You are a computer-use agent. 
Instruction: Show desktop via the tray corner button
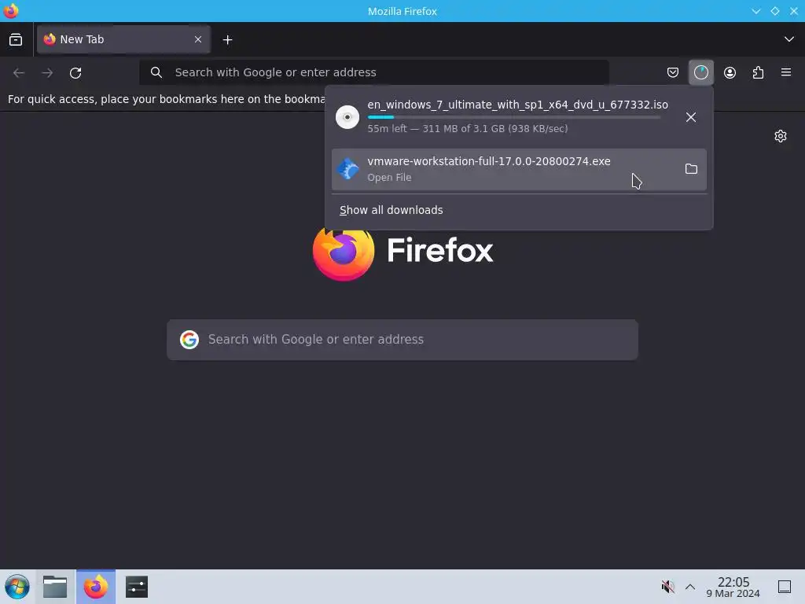click(785, 587)
